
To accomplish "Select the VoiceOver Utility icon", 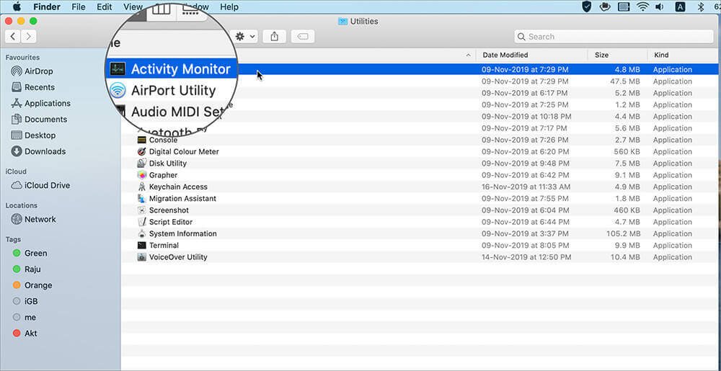I will pyautogui.click(x=141, y=257).
